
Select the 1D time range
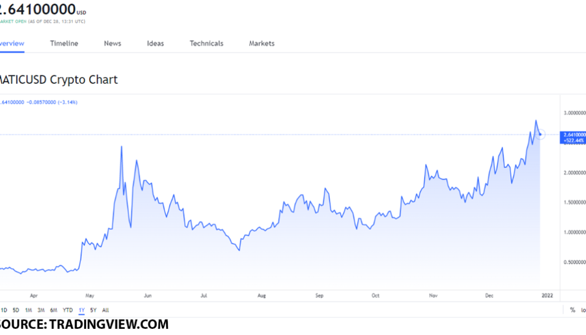4,310
